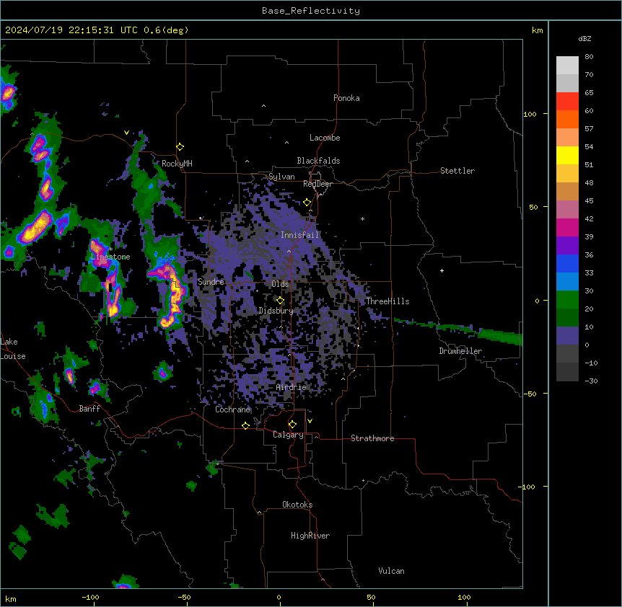Click the yellow diamond marker south of RedDeer

tap(307, 203)
